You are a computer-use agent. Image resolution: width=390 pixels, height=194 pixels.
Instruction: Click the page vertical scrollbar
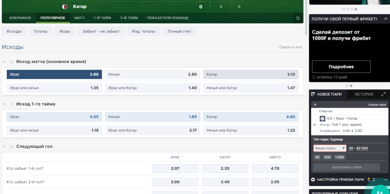click(x=306, y=17)
